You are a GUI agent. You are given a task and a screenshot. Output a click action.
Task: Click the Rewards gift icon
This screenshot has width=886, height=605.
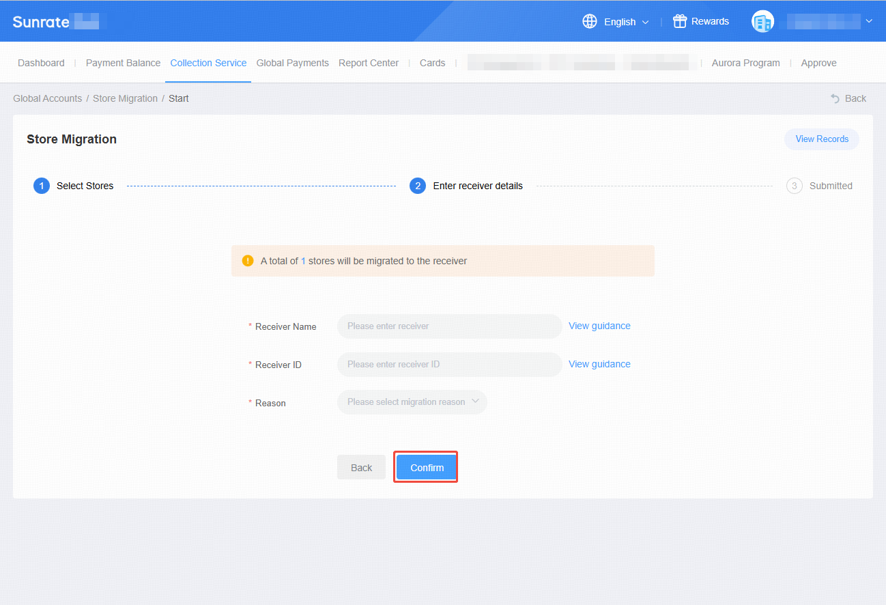(679, 21)
